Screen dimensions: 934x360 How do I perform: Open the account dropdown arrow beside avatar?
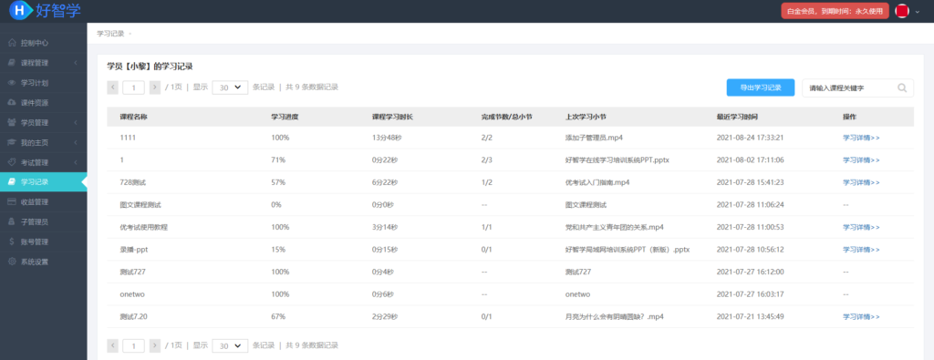(918, 11)
